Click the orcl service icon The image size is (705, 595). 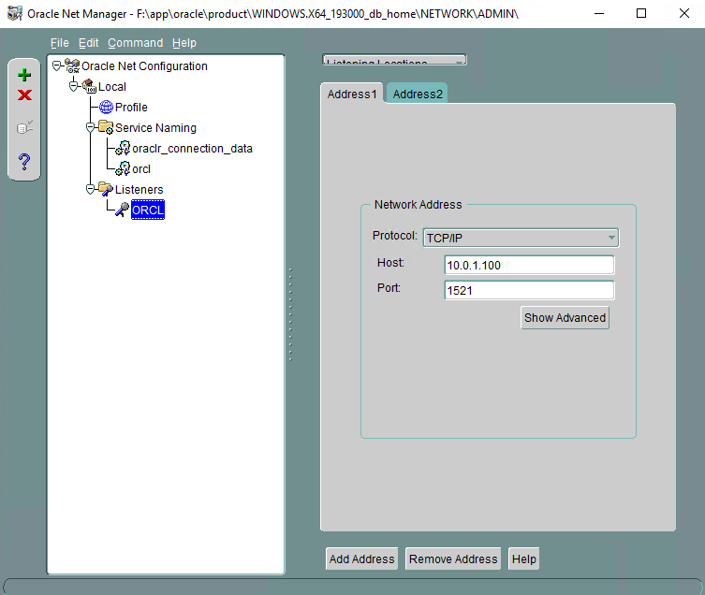coord(123,169)
